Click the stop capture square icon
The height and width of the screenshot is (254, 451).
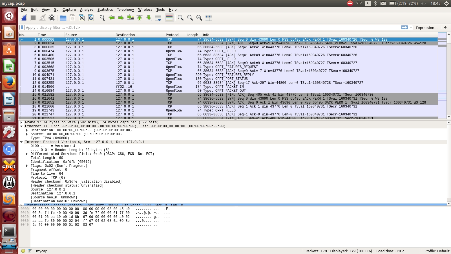click(33, 18)
